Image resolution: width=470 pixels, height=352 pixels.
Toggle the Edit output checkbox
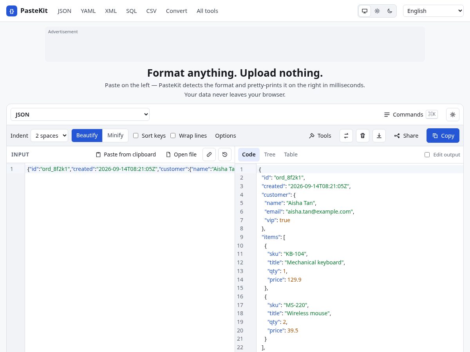(x=427, y=155)
